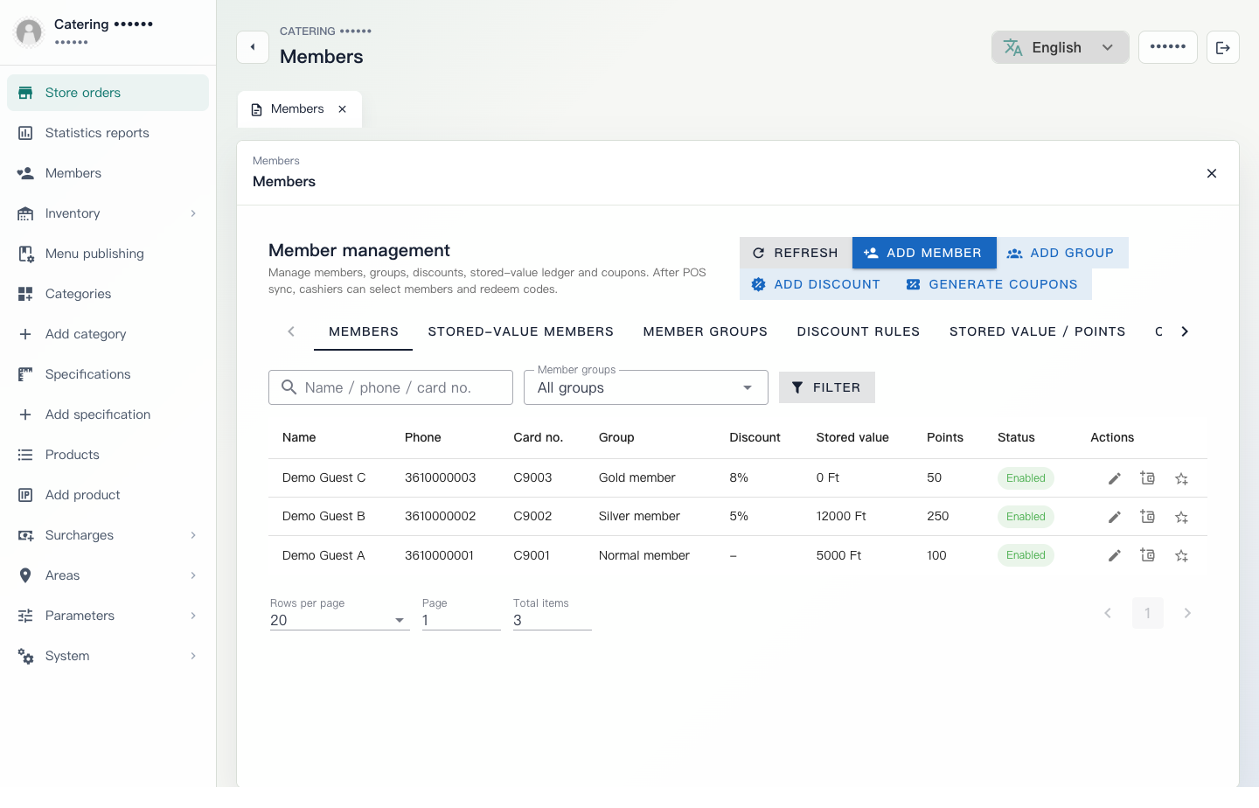This screenshot has width=1259, height=808.
Task: Click the Page number input field
Action: [462, 620]
